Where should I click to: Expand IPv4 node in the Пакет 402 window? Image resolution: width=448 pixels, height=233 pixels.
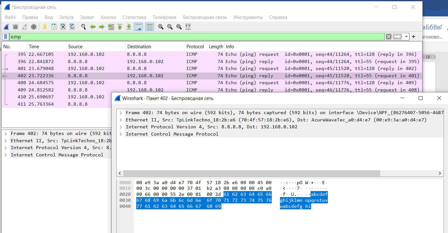point(121,127)
